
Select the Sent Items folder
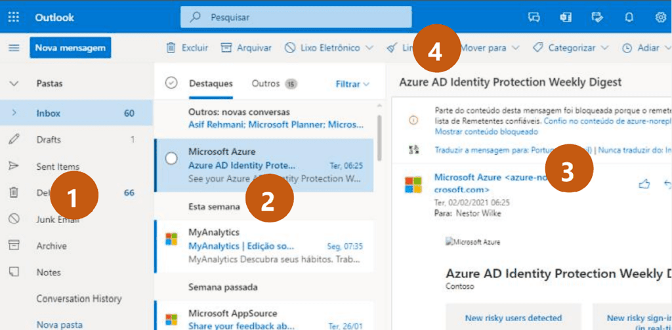point(76,166)
